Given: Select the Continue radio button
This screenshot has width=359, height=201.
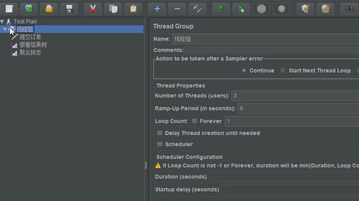Looking at the screenshot, I should click(244, 71).
